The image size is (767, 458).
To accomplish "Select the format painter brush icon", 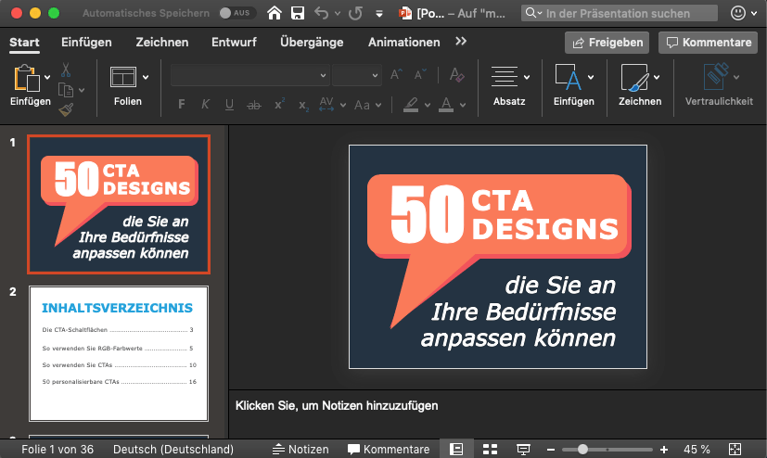I will [66, 110].
